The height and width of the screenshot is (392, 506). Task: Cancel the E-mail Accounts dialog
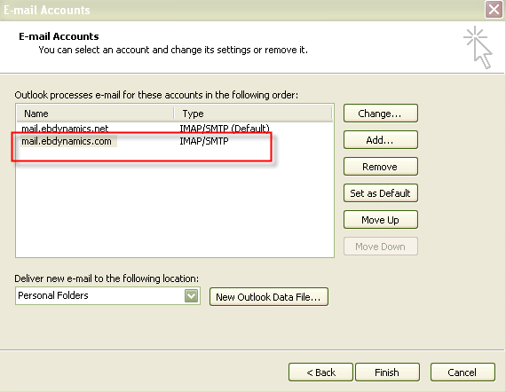click(x=463, y=372)
